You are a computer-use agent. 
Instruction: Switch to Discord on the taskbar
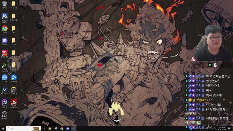[68, 129]
